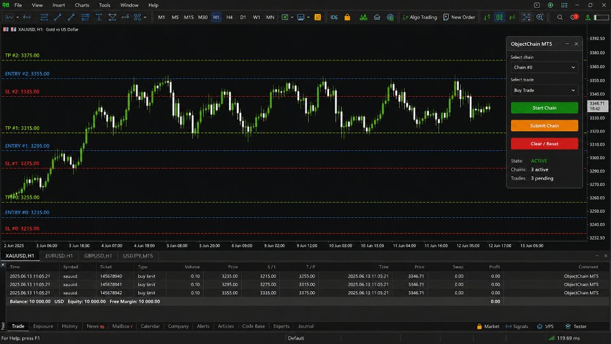Select the trendline drawing tool
611x344 pixels.
(58, 17)
